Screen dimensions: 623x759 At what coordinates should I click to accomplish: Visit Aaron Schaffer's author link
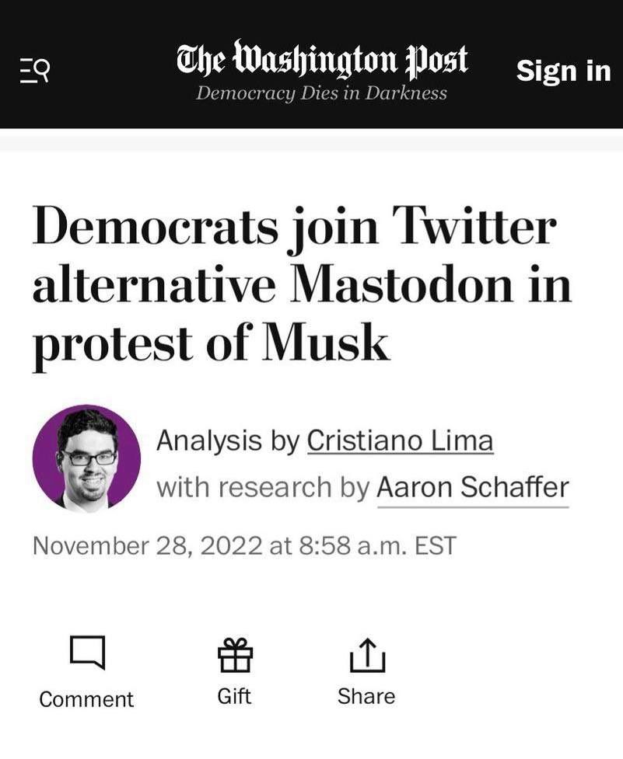tap(472, 487)
